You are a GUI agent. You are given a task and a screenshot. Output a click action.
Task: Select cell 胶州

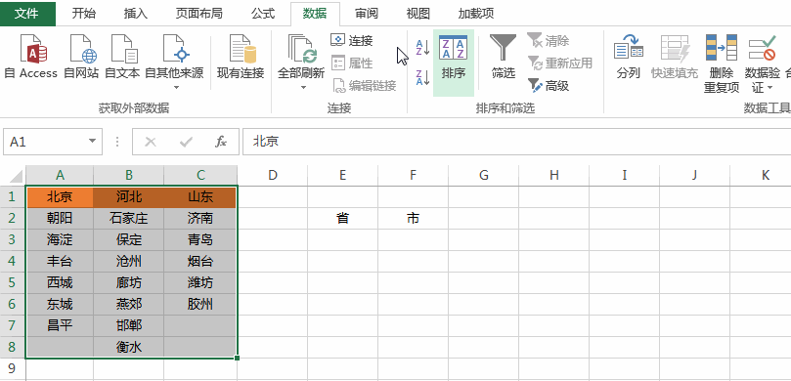pos(200,305)
